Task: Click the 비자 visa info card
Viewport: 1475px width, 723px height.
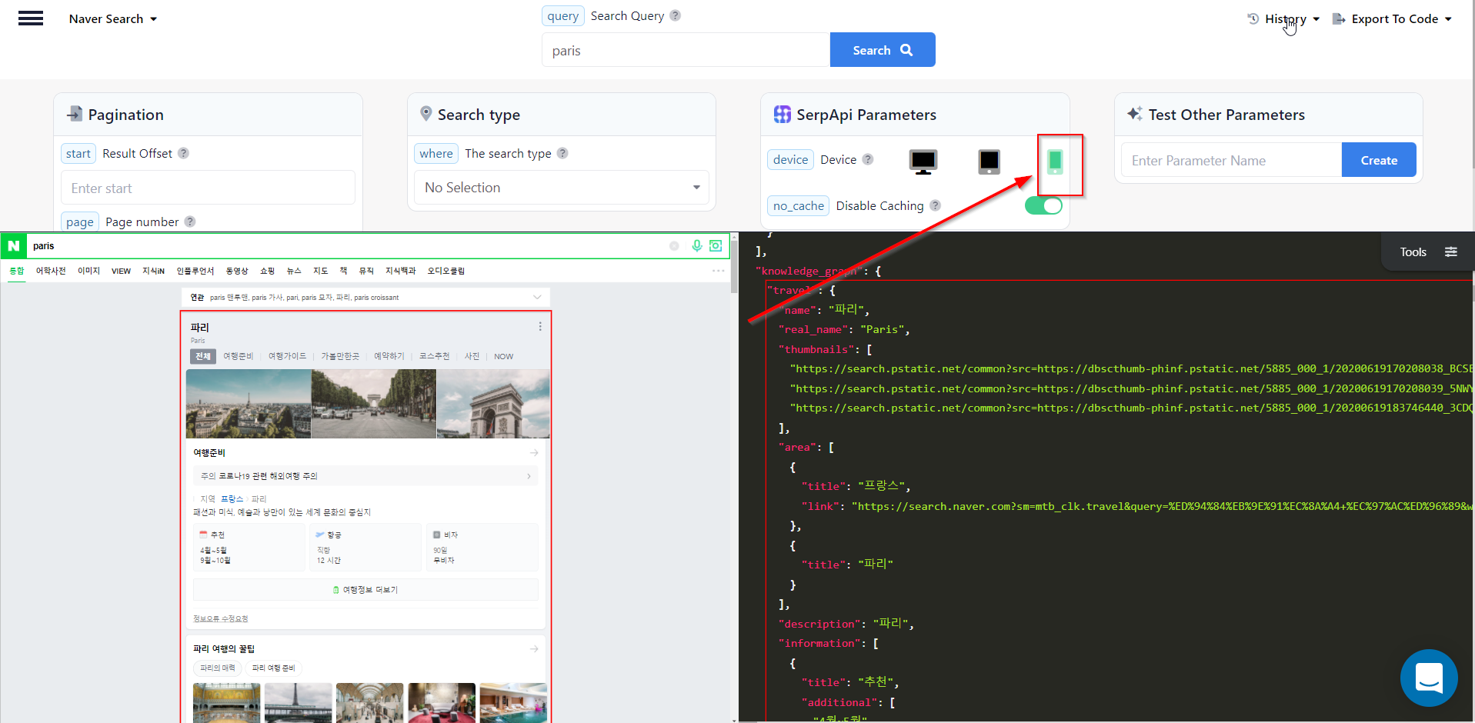Action: (482, 548)
